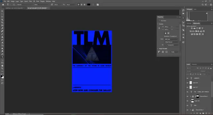The image size is (213, 115).
Task: Hide the clipped image layer with mask
Action: click(x=188, y=101)
